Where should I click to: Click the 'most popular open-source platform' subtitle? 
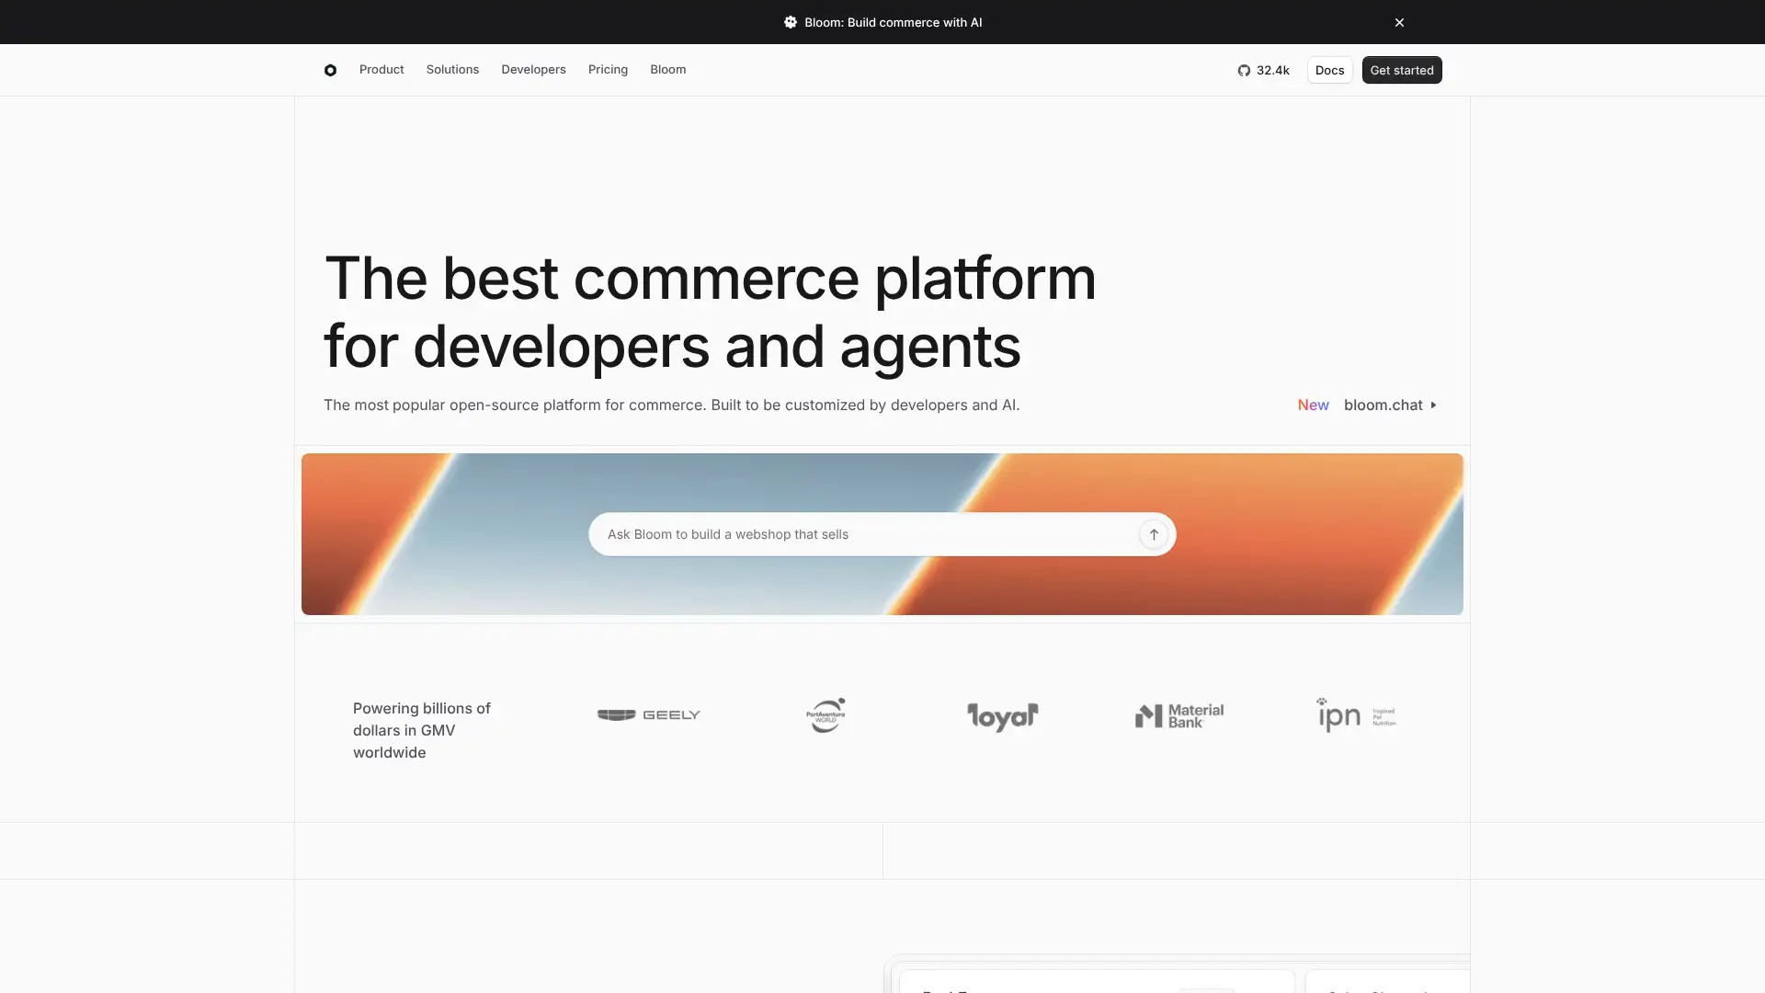pyautogui.click(x=671, y=405)
